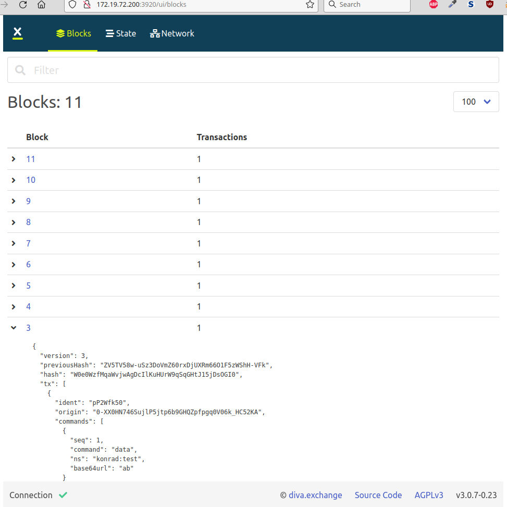Collapse block 3 details chevron
The image size is (507, 507).
pyautogui.click(x=14, y=328)
